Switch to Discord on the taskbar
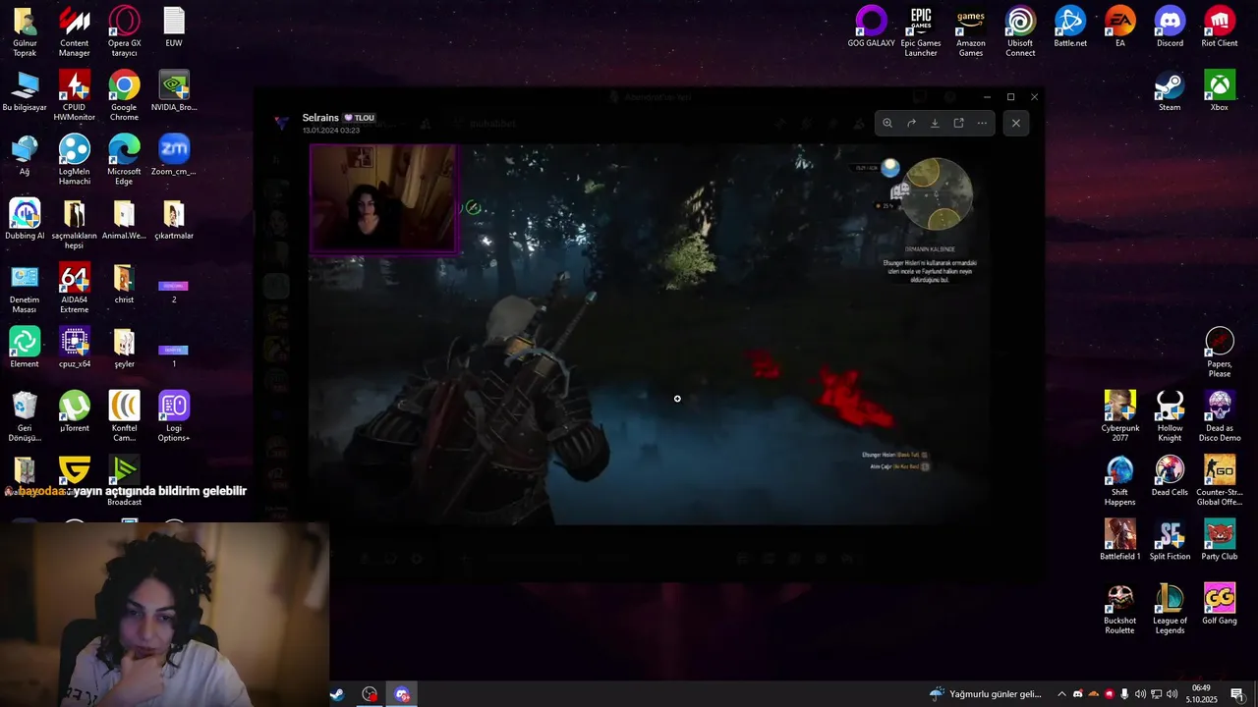This screenshot has height=707, width=1258. [x=402, y=694]
